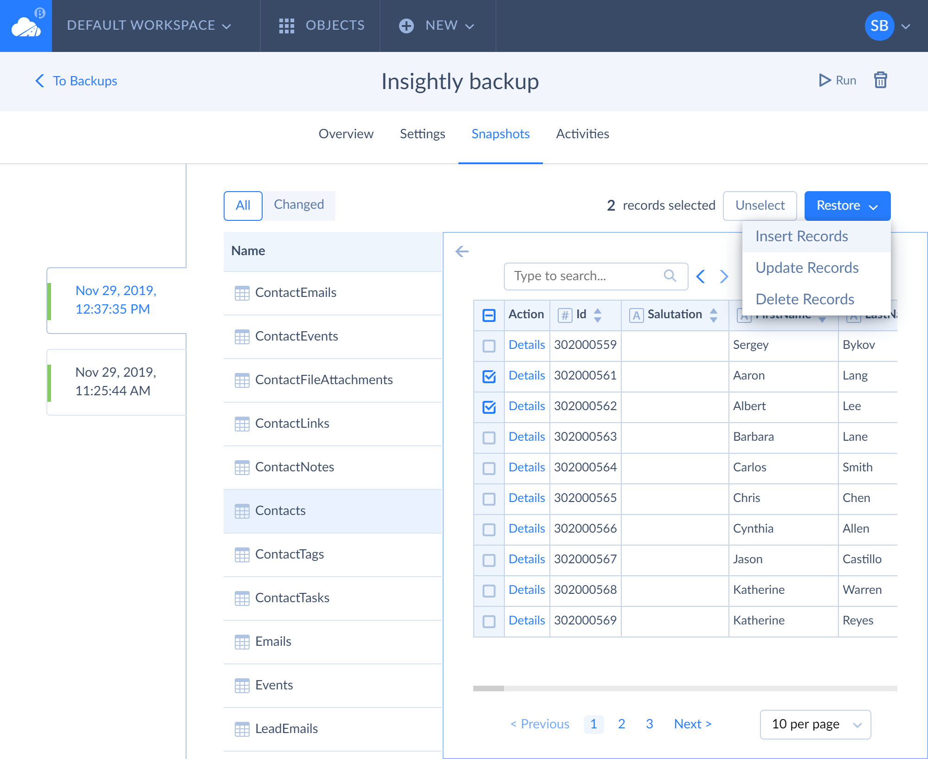Switch to the Overview tab
Image resolution: width=928 pixels, height=759 pixels.
click(x=346, y=134)
